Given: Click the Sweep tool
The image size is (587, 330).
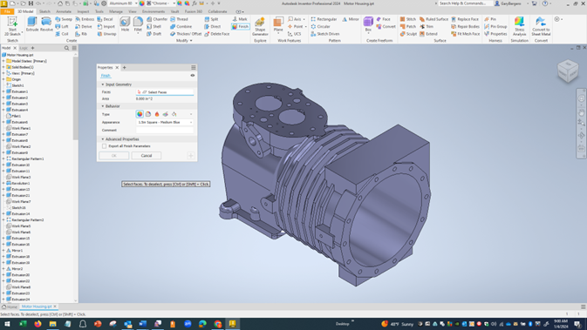Looking at the screenshot, I should point(64,19).
